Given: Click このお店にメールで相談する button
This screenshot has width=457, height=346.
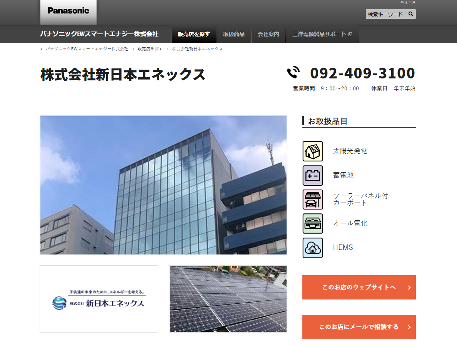Looking at the screenshot, I should [x=359, y=327].
